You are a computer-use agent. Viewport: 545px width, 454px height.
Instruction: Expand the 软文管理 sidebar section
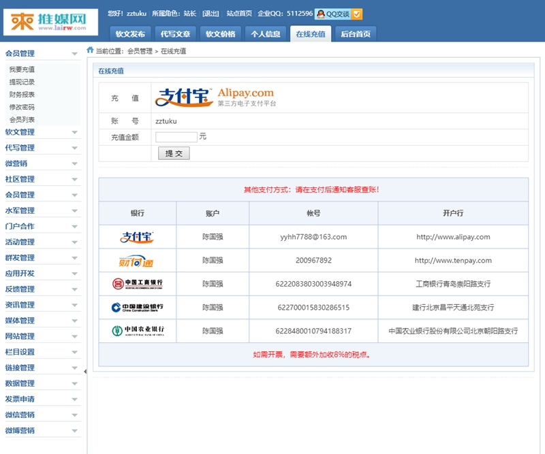41,132
